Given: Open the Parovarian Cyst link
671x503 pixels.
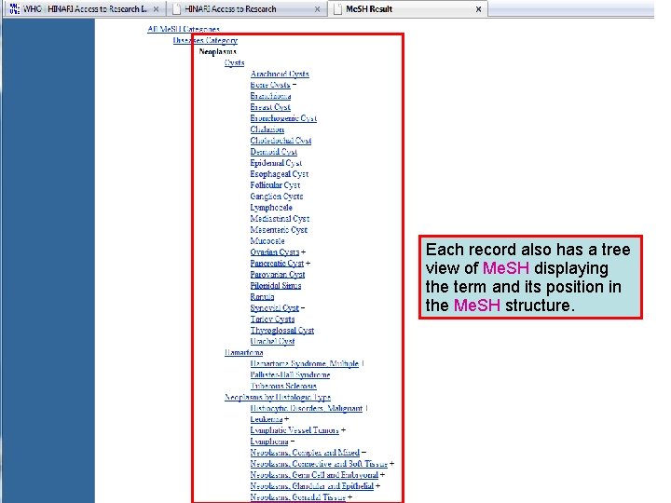Looking at the screenshot, I should [x=278, y=274].
